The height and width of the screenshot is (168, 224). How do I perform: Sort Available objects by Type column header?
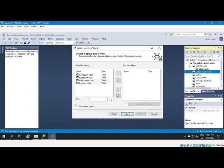click(105, 71)
